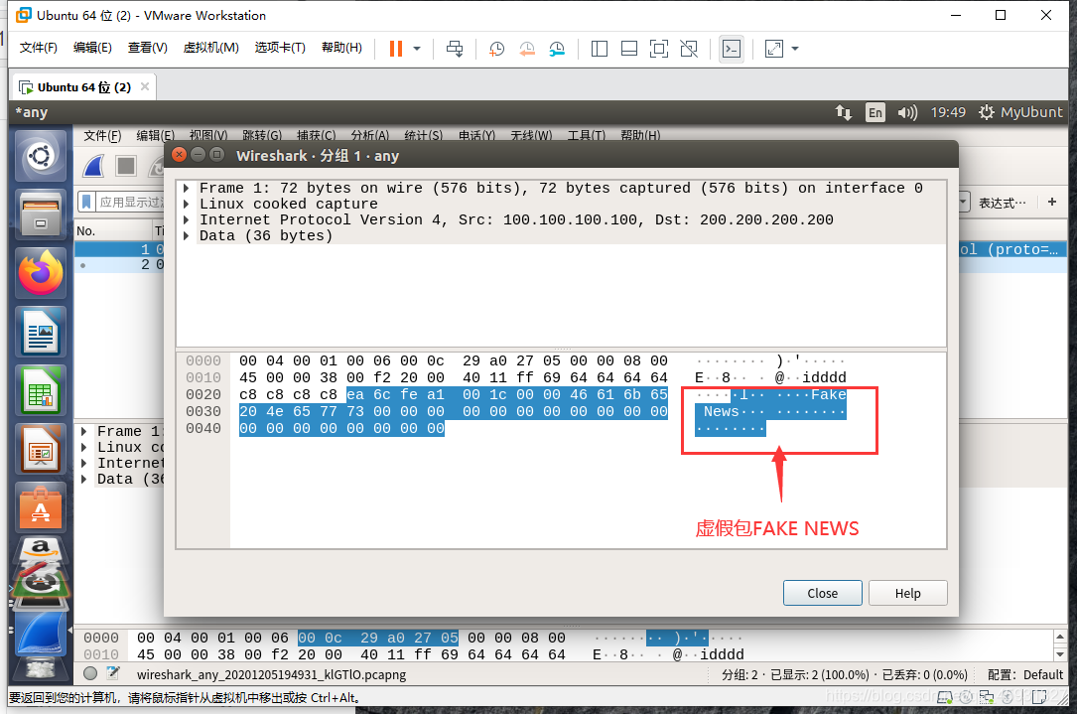This screenshot has width=1077, height=714.
Task: Click the 配置: Default profile in status bar
Action: (1025, 675)
